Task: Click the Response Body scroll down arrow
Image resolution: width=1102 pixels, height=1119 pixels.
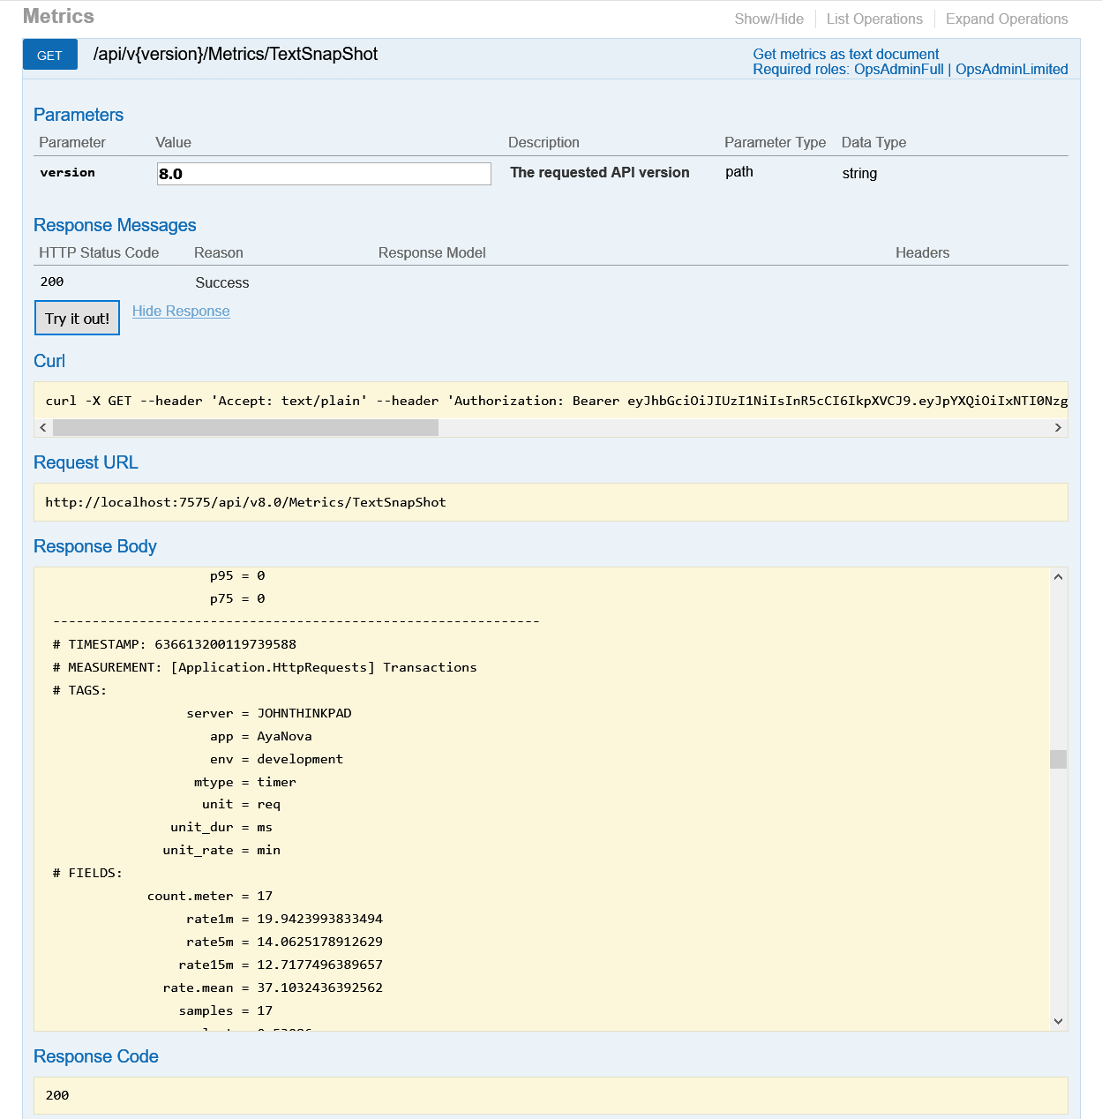Action: click(x=1058, y=1021)
